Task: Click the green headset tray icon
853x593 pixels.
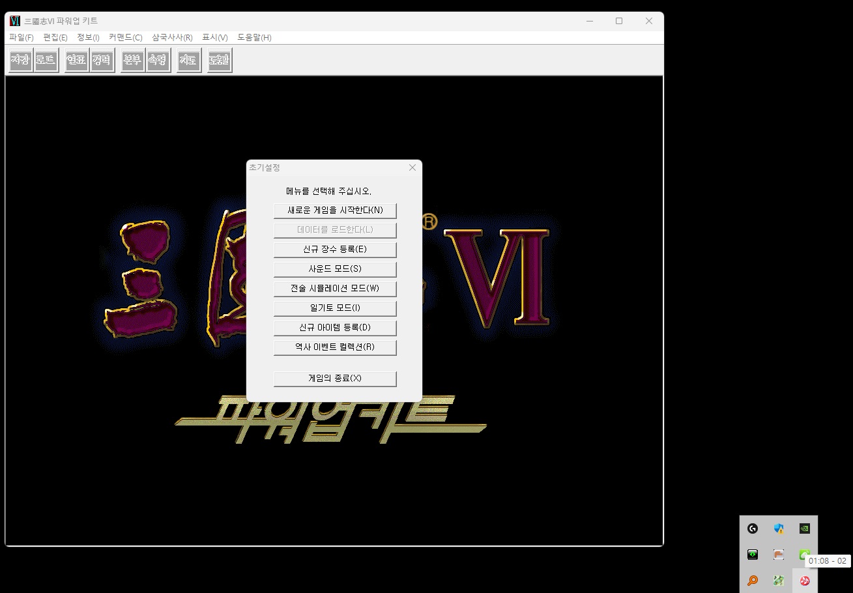Action: [753, 555]
